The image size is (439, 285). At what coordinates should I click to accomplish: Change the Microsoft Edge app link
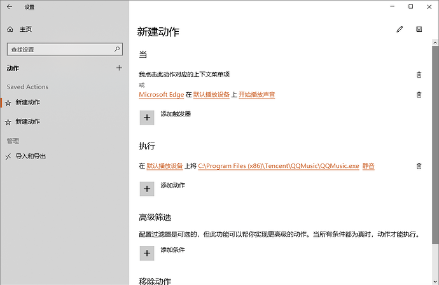coord(162,95)
